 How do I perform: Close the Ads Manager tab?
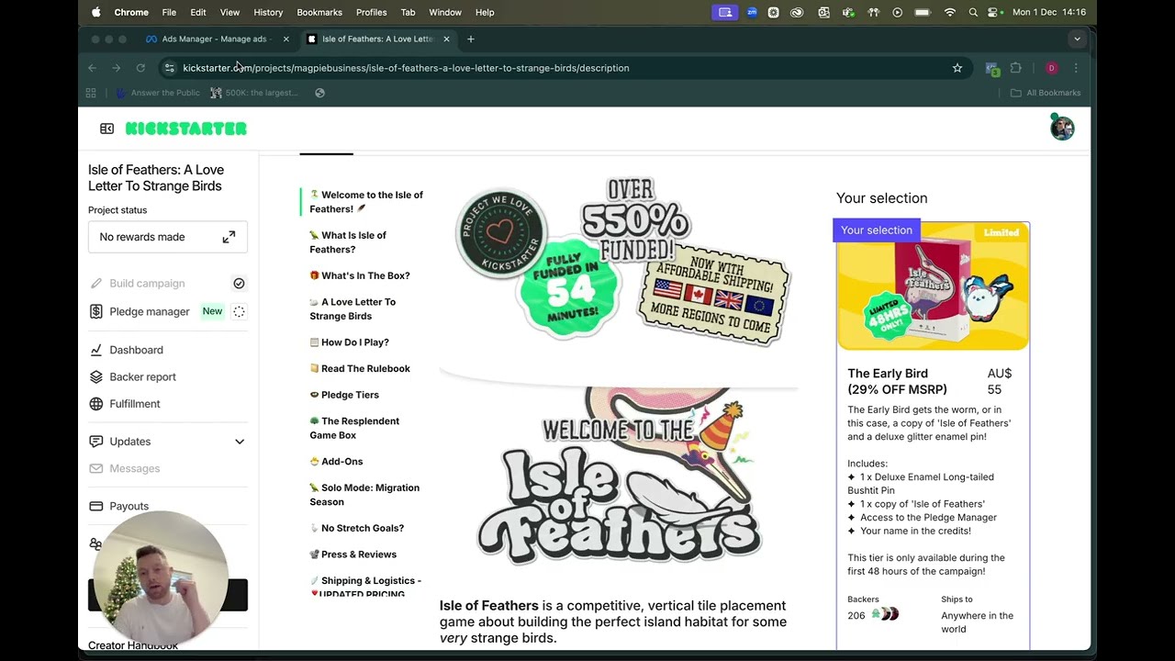pyautogui.click(x=285, y=39)
